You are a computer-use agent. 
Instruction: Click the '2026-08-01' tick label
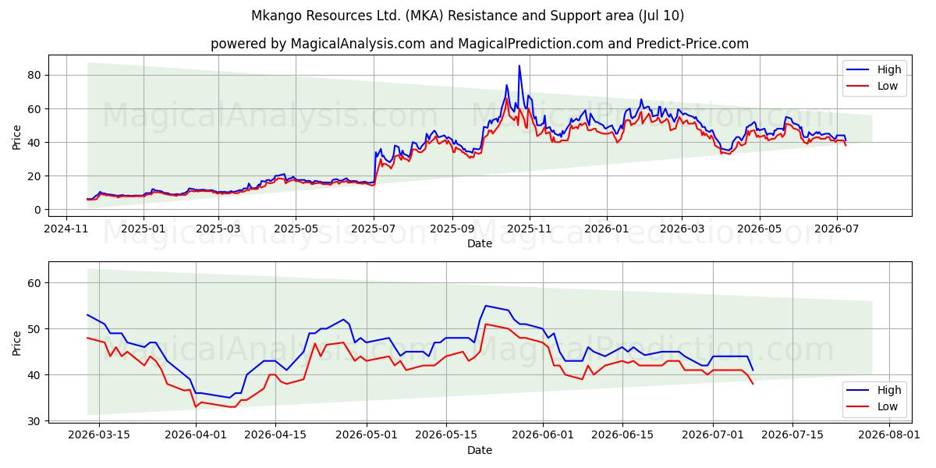coord(889,435)
